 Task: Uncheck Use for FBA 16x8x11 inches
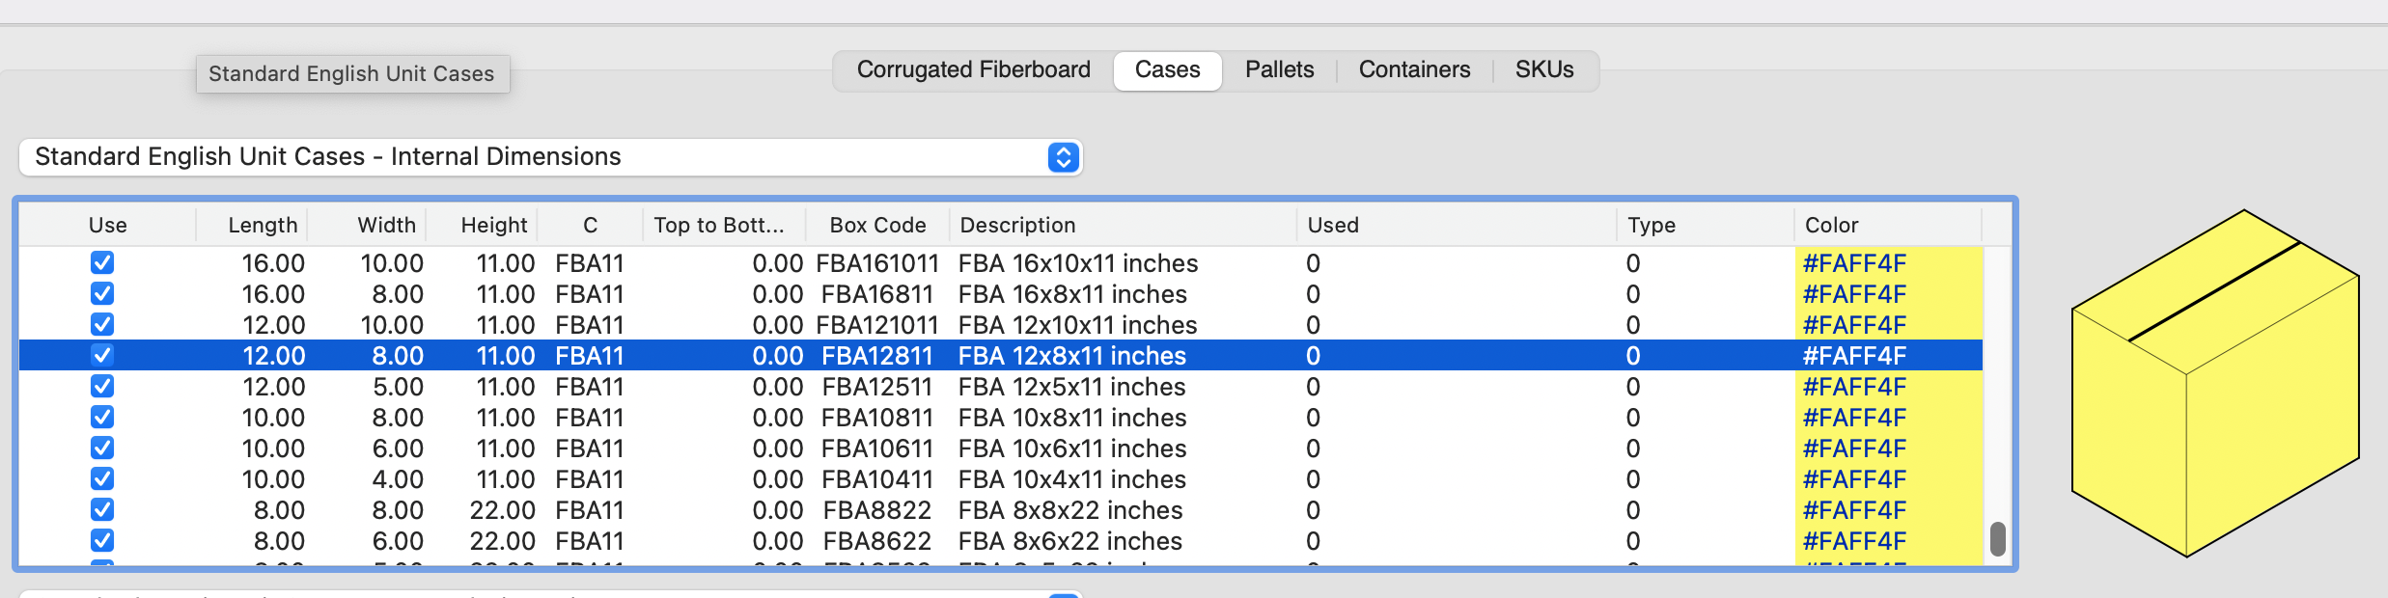[102, 293]
